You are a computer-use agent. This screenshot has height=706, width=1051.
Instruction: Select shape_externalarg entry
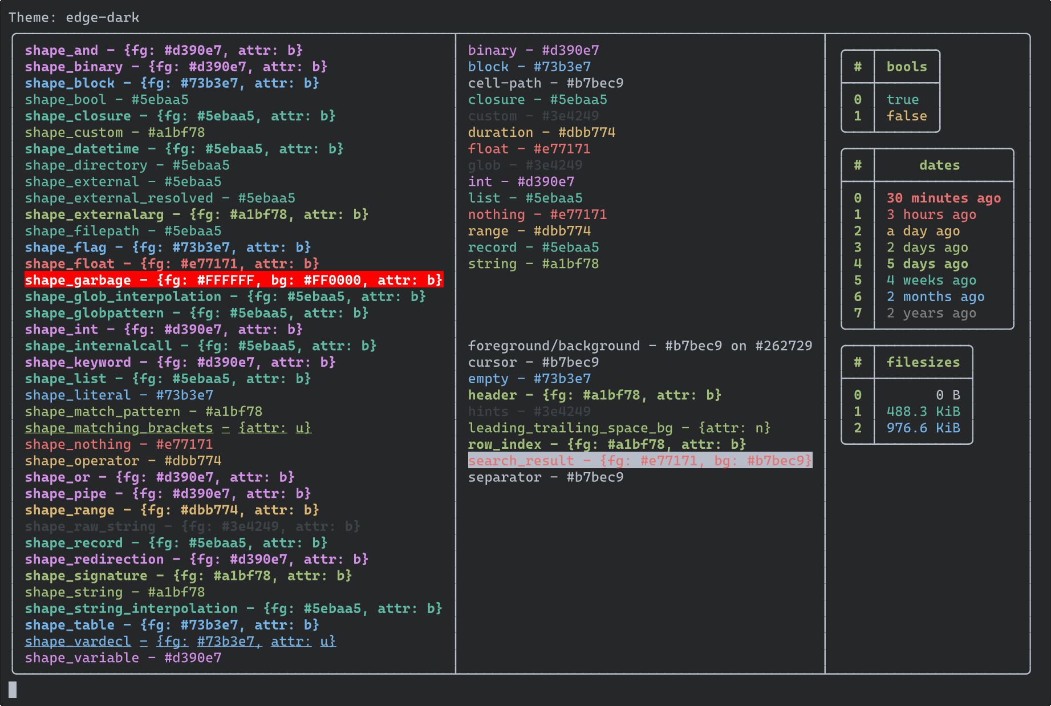[x=197, y=215]
